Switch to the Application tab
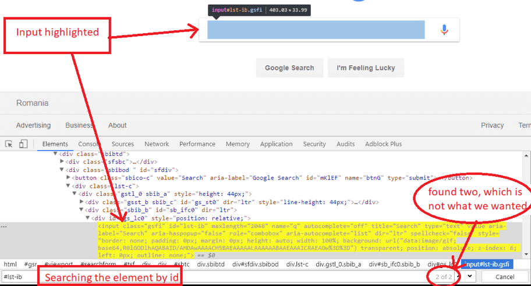Screen dimensions: 531x286 (277, 144)
